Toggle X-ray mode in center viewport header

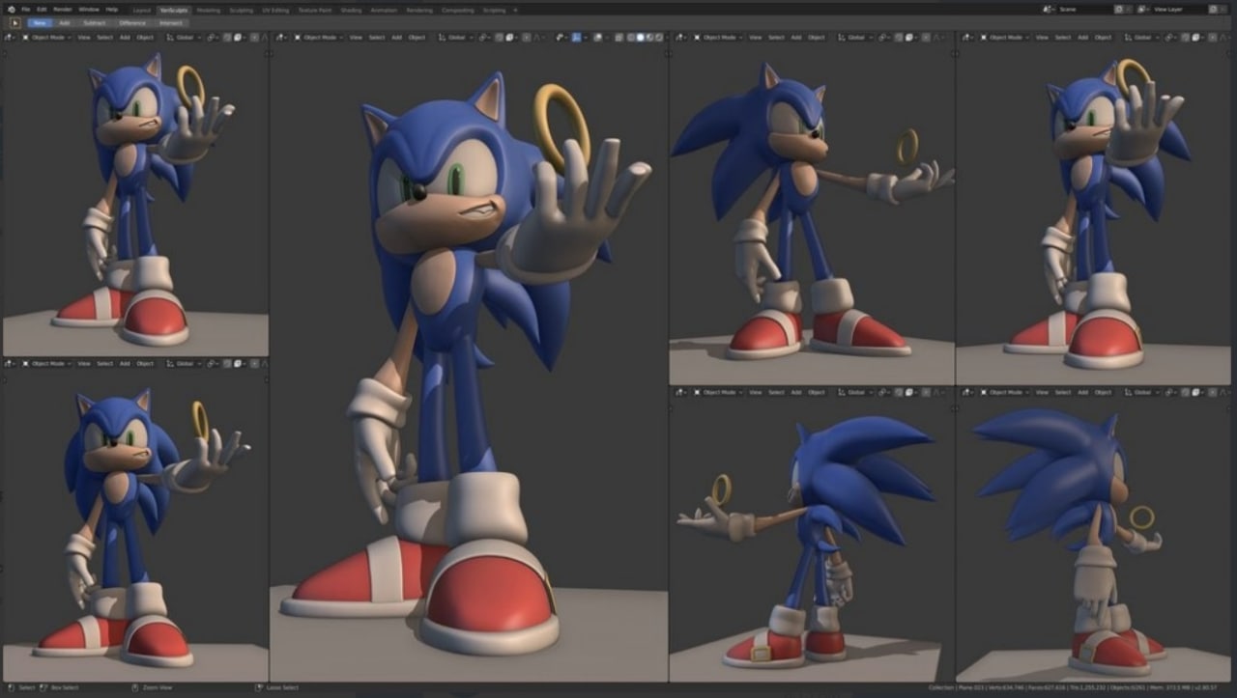619,37
